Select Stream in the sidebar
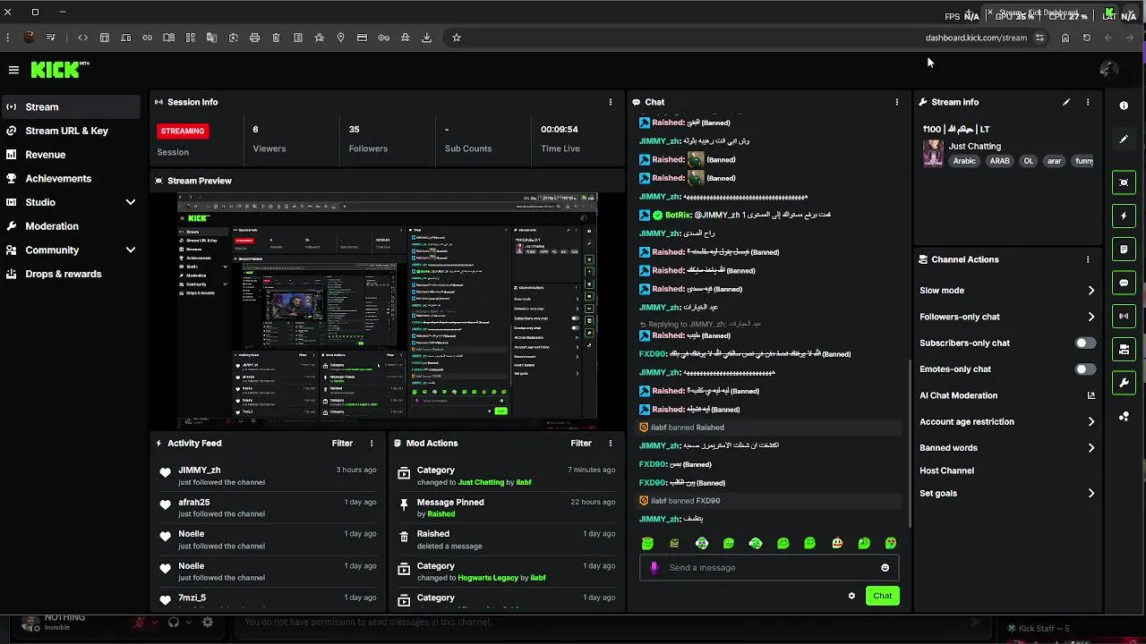1146x644 pixels. tap(71, 106)
